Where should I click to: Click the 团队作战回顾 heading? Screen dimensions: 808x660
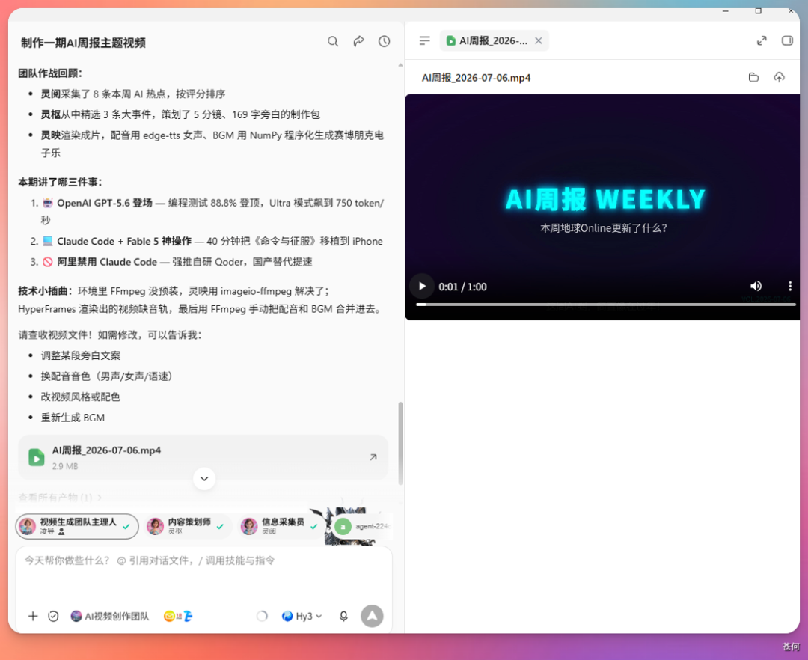point(51,73)
